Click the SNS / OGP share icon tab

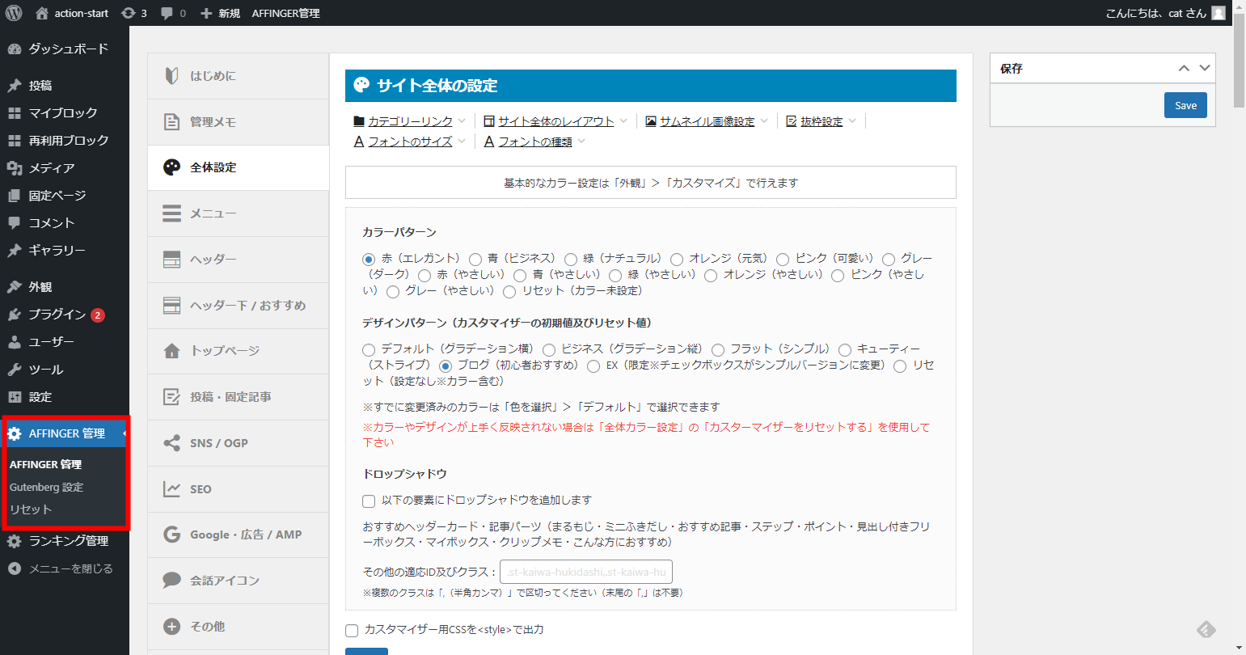(171, 443)
